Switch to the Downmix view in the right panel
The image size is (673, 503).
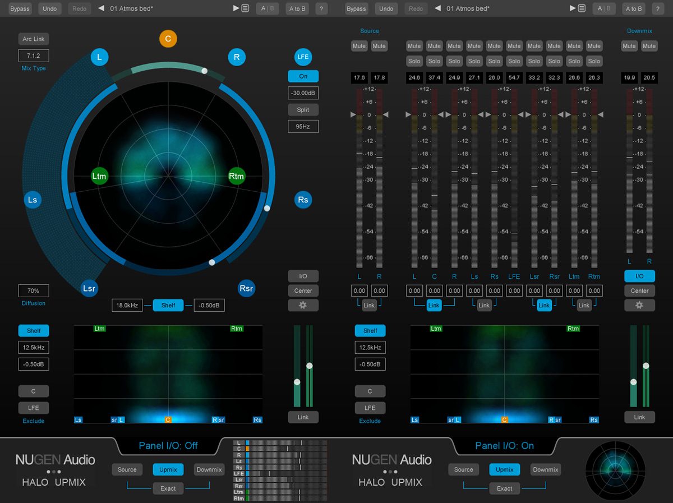(546, 470)
